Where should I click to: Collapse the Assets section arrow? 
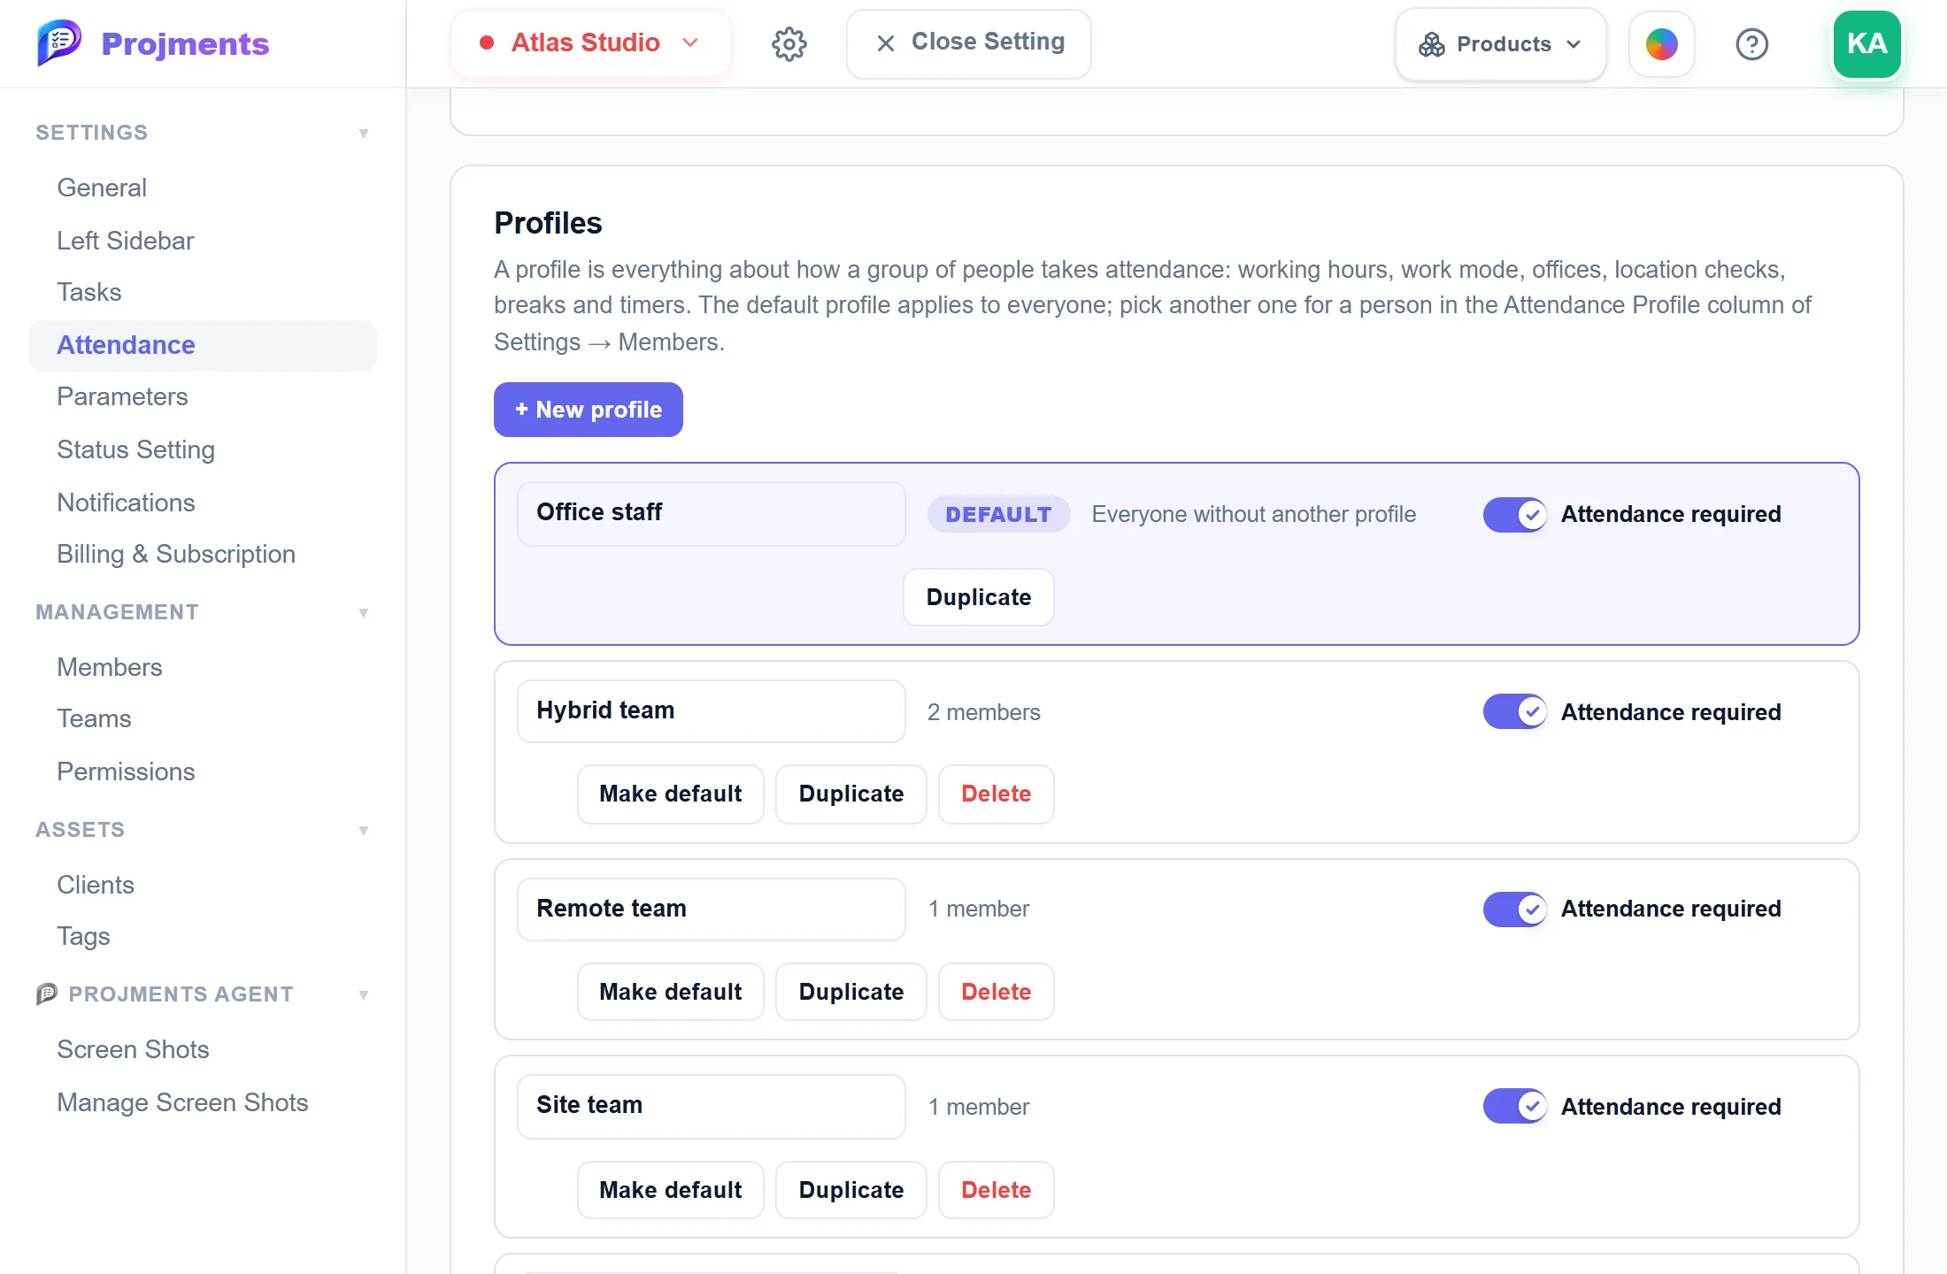click(363, 830)
